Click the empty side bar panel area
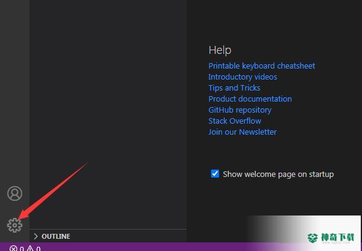362x251 pixels. pyautogui.click(x=108, y=92)
